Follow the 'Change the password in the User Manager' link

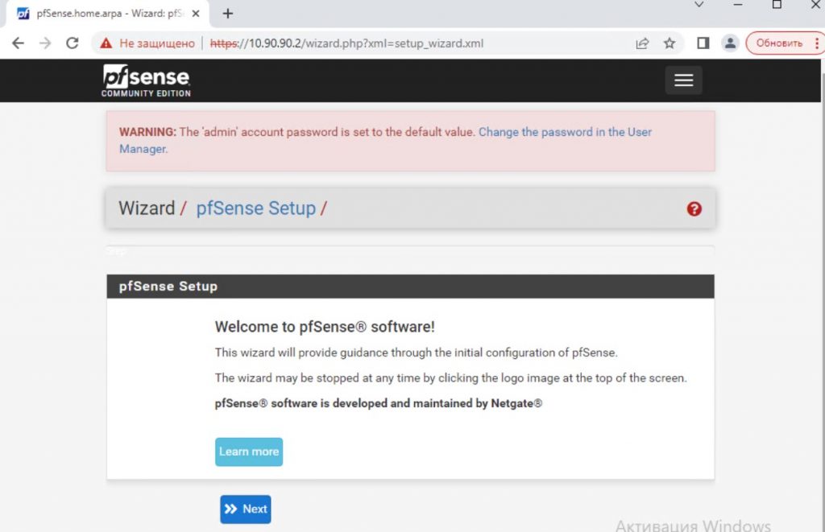[564, 132]
